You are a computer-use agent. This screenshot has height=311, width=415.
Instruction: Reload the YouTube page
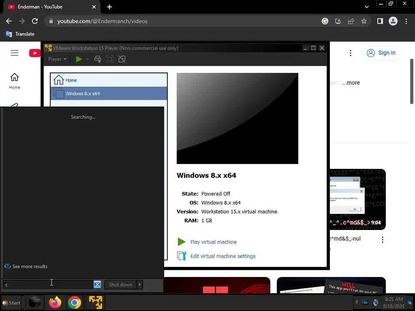pyautogui.click(x=35, y=21)
